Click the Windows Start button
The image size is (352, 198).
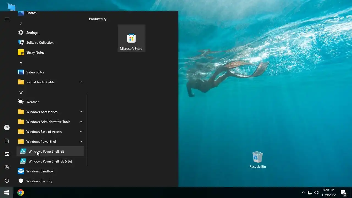(x=7, y=193)
